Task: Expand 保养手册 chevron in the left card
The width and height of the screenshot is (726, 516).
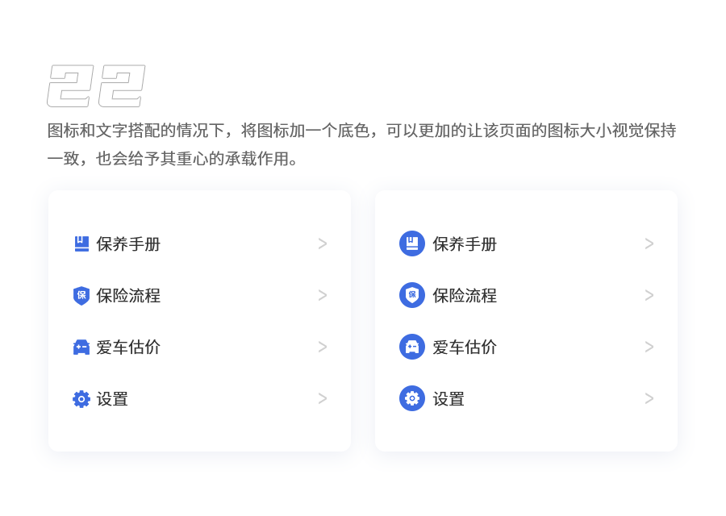Action: 323,243
